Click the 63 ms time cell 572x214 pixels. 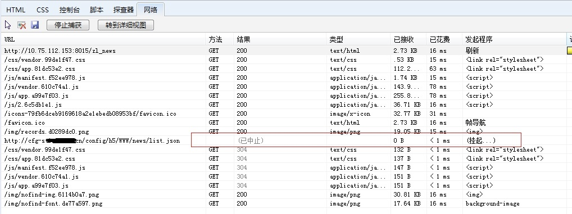click(x=438, y=69)
